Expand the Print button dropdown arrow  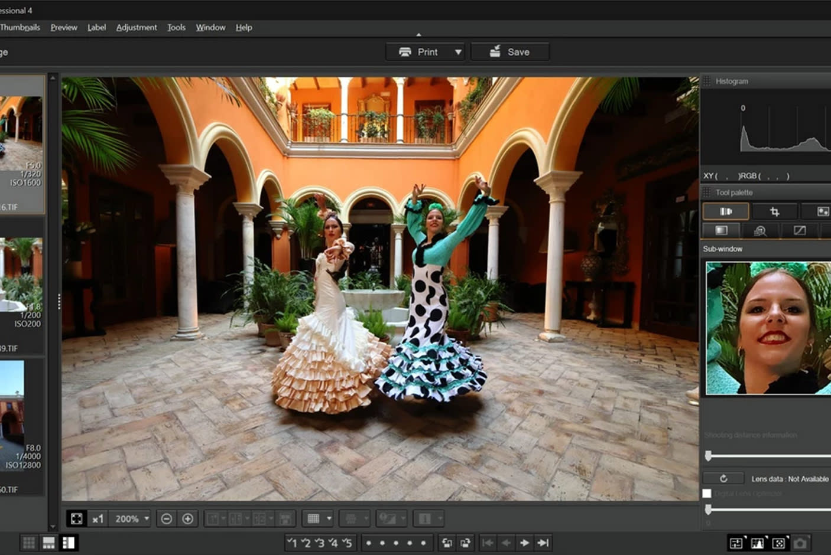[x=458, y=52]
